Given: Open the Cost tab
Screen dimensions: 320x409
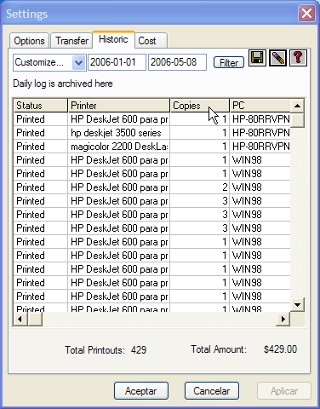Looking at the screenshot, I should click(x=151, y=41).
